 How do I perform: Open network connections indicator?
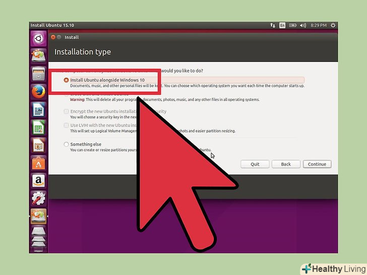pos(273,25)
